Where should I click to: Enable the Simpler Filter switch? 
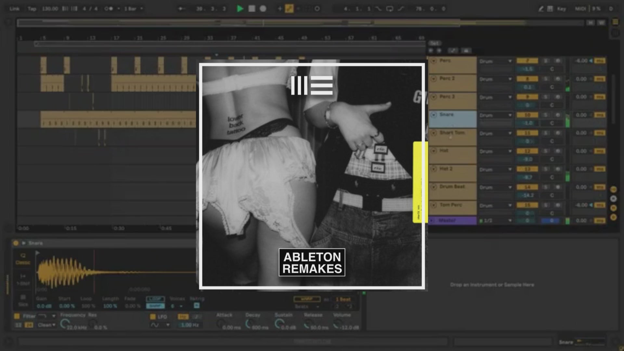point(17,316)
